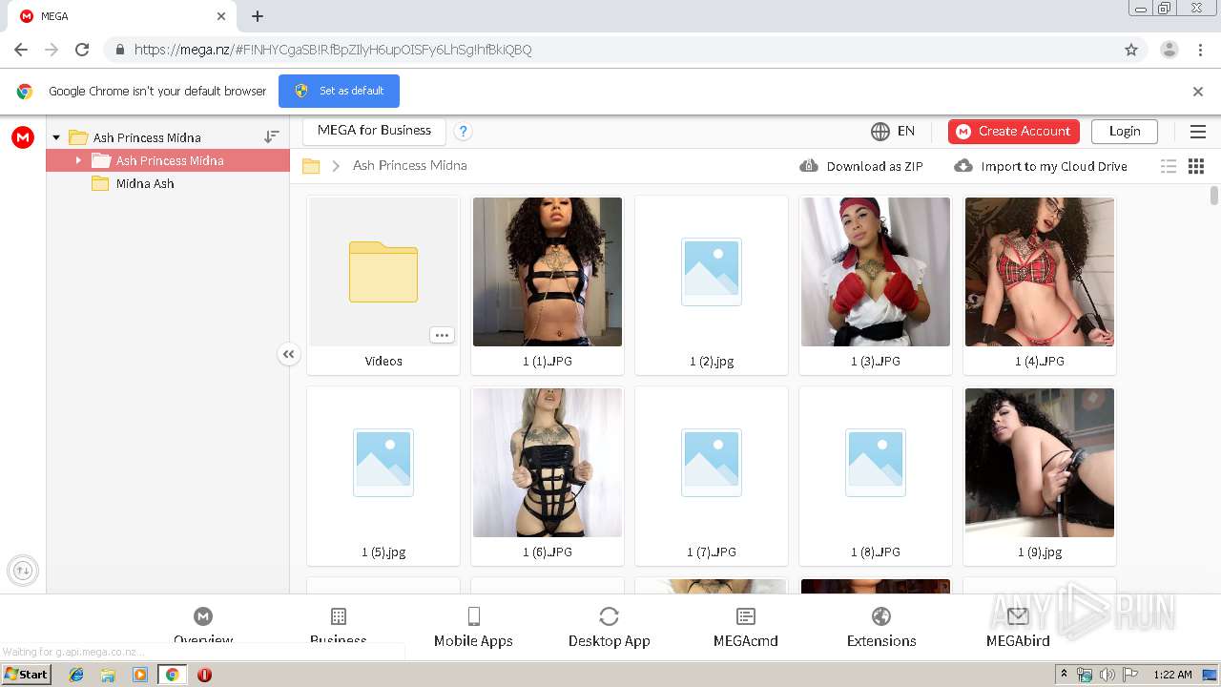Open the Videos folder options menu
This screenshot has height=687, width=1221.
pyautogui.click(x=442, y=335)
